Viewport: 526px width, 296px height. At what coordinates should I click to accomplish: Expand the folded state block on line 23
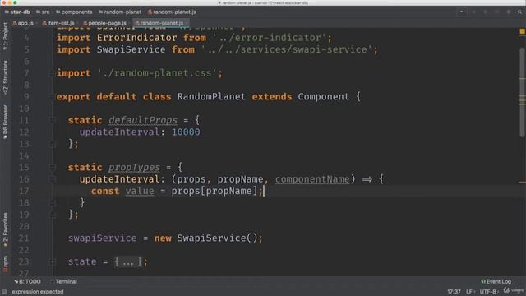[x=52, y=261]
